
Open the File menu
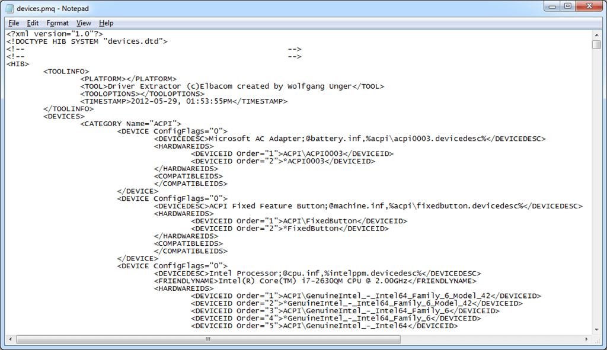tap(14, 23)
